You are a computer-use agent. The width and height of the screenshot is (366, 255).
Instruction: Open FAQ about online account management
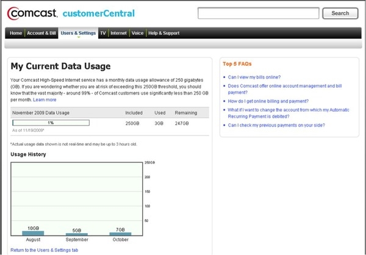285,89
